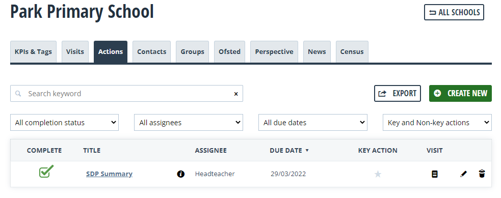Image resolution: width=501 pixels, height=198 pixels.
Task: Open the All due dates dropdown
Action: coord(313,123)
